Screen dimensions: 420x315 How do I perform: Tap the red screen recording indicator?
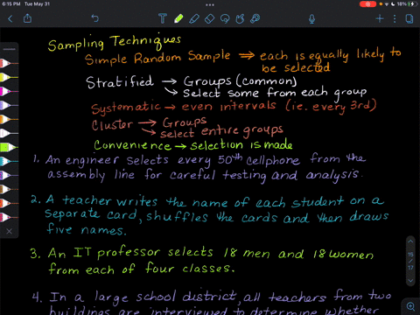click(367, 4)
